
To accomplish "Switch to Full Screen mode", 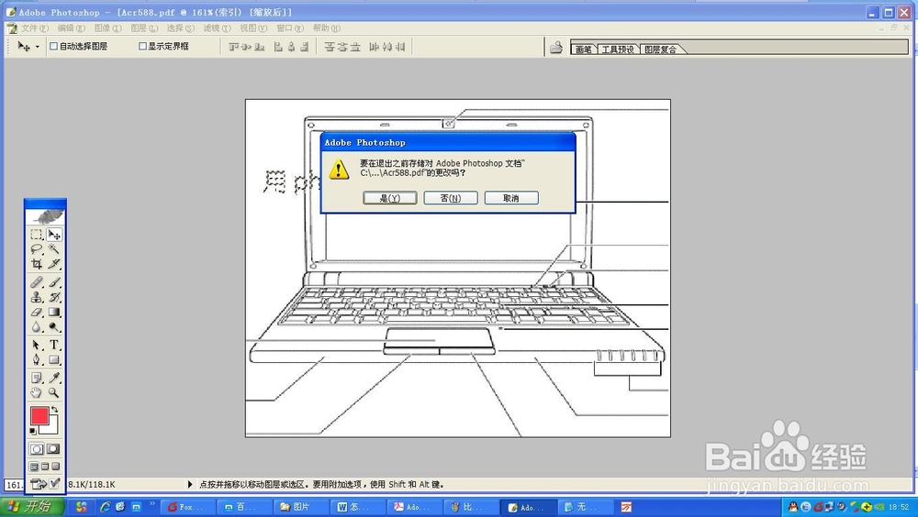I will tap(56, 467).
